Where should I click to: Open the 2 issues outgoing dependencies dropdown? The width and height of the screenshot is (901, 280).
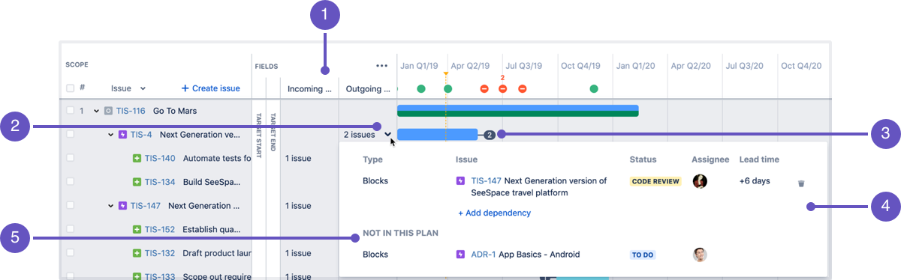pos(368,135)
